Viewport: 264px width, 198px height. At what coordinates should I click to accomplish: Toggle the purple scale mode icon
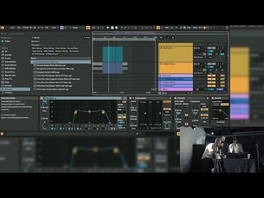[x=62, y=28]
